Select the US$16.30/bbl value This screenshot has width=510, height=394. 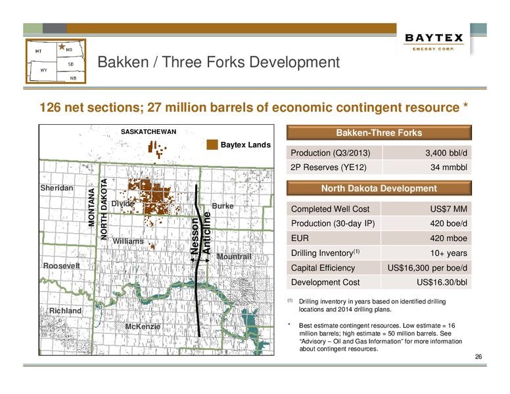(442, 282)
